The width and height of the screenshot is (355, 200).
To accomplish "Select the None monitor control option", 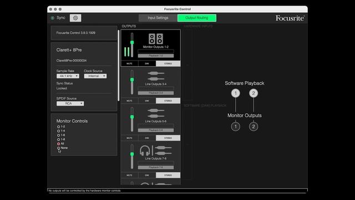I will tap(58, 148).
